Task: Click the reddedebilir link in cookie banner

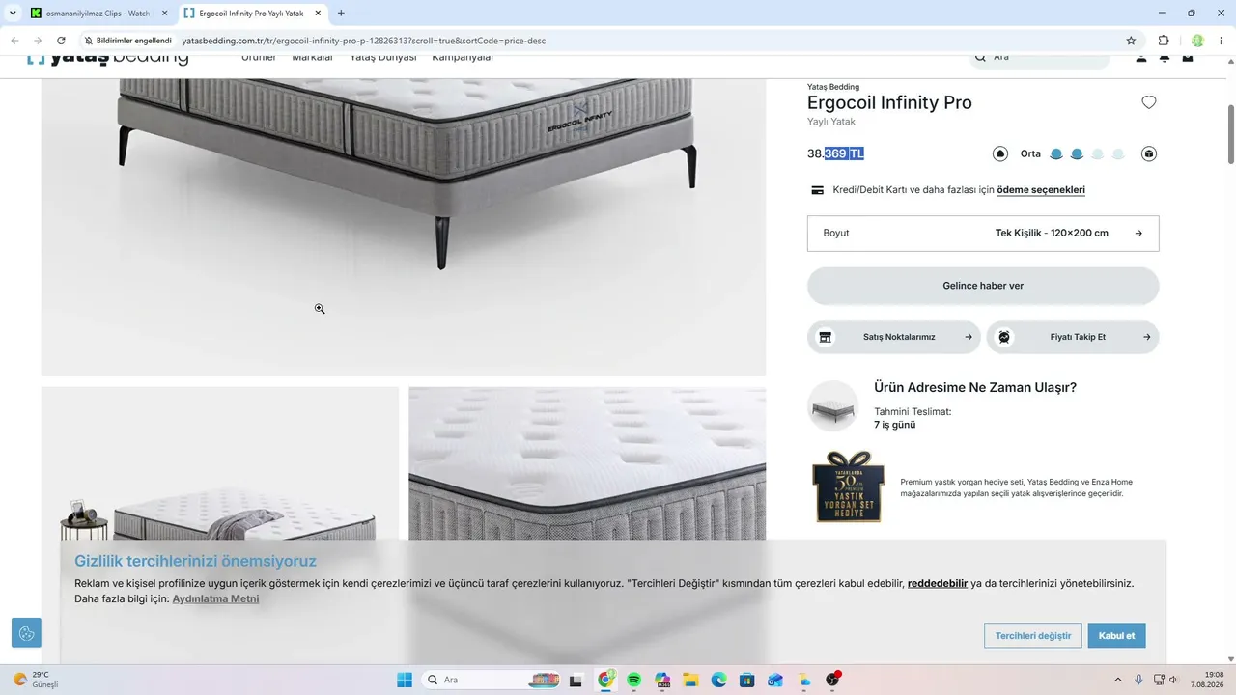Action: pos(938,583)
